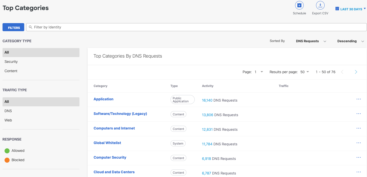Open the three-dot menu for Computers and Internet
This screenshot has height=177, width=367.
pos(359,128)
